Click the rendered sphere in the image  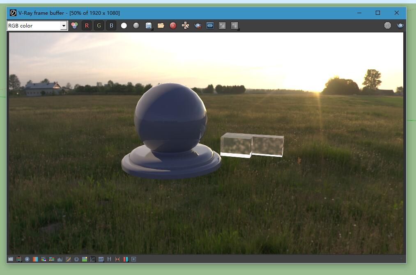click(x=170, y=117)
